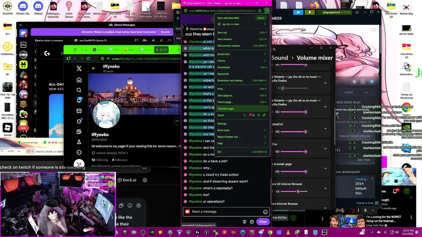Click Twitch chat popout URL address bar
Screen dimensions: 422x237
click(x=223, y=11)
